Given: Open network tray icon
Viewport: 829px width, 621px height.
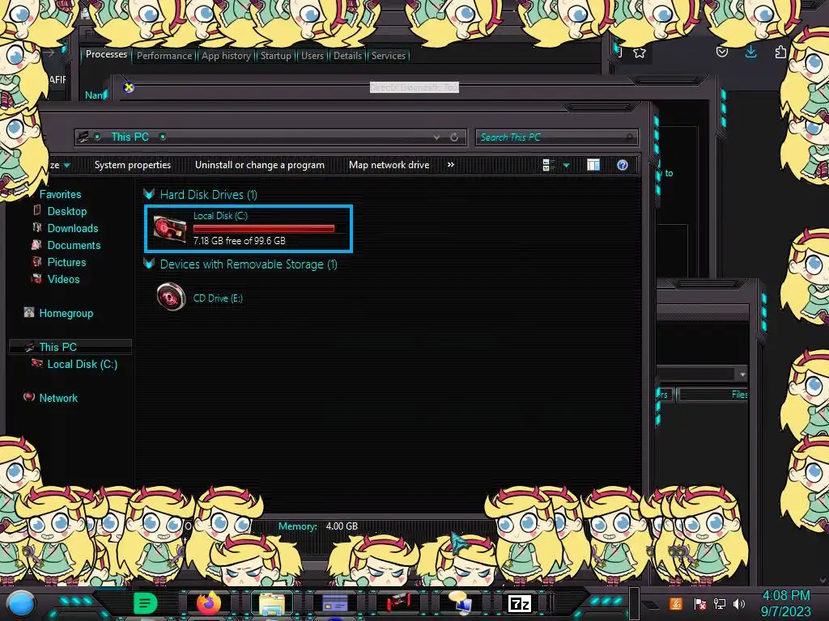Looking at the screenshot, I should coord(720,603).
